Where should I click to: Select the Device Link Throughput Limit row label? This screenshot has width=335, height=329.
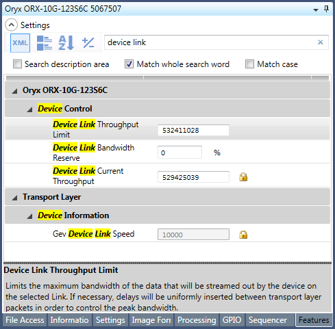point(96,129)
